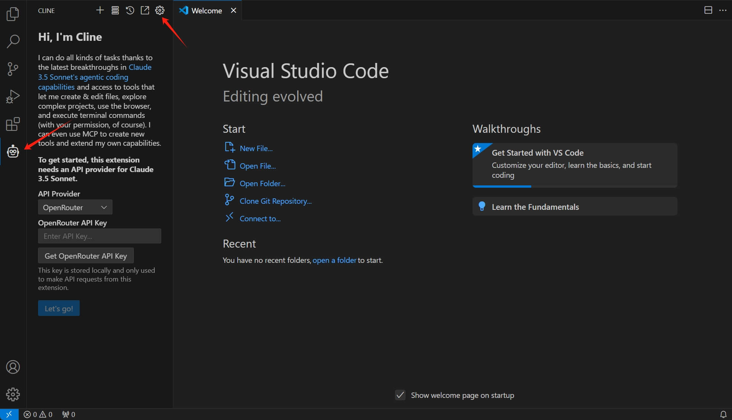The height and width of the screenshot is (420, 732).
Task: Open Run and Debug view
Action: click(13, 97)
